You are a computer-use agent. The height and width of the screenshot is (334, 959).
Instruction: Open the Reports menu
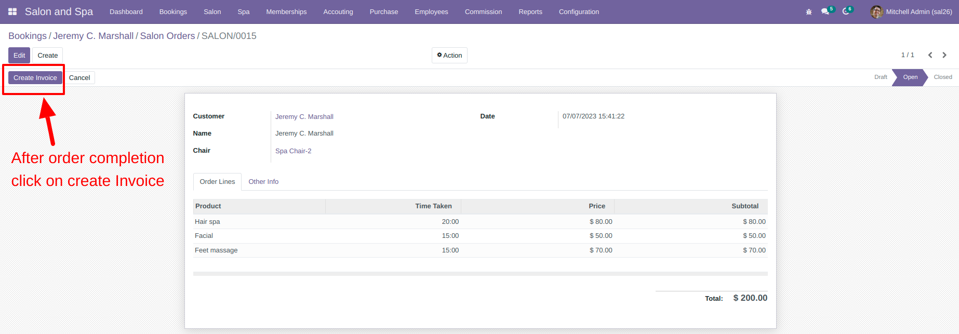point(530,11)
